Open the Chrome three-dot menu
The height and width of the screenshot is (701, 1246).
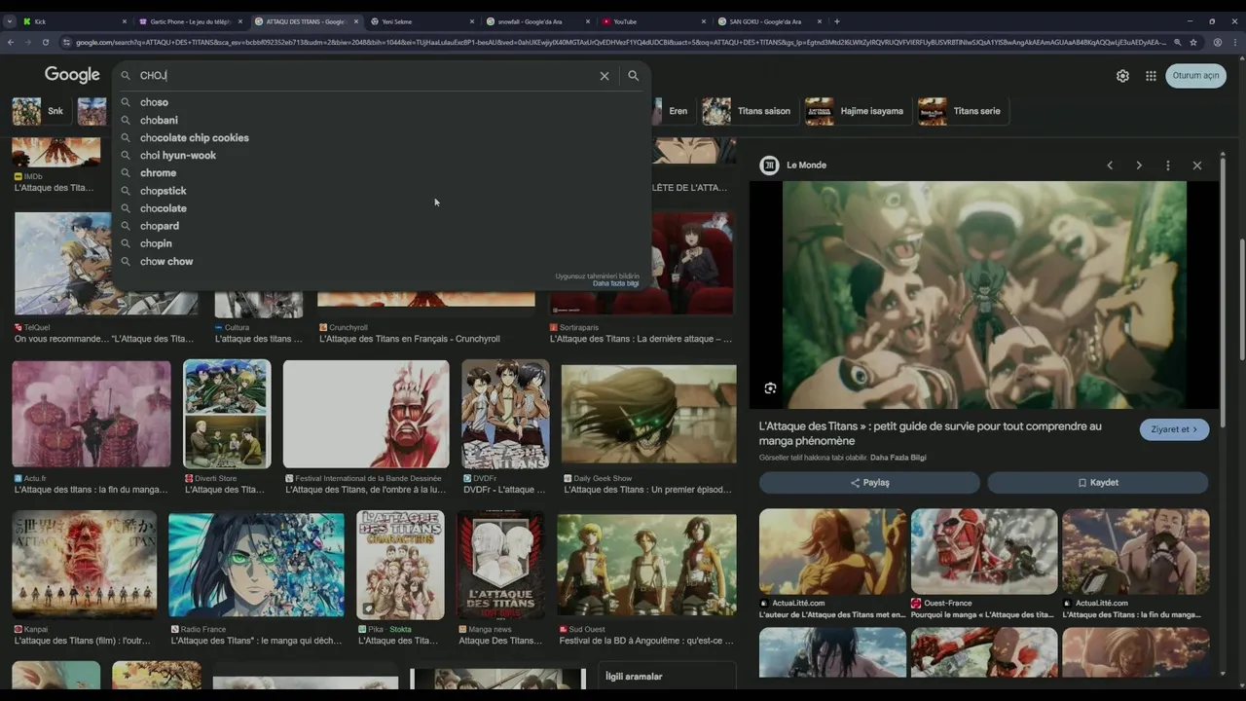1234,42
